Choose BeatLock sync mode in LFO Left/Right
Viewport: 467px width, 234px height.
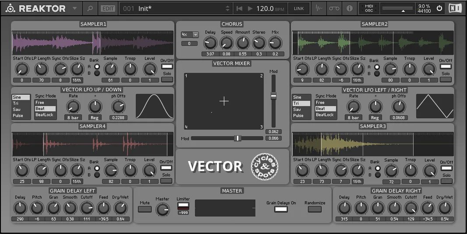[325, 115]
